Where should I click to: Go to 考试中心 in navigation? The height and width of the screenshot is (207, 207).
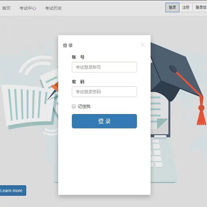coord(28,8)
